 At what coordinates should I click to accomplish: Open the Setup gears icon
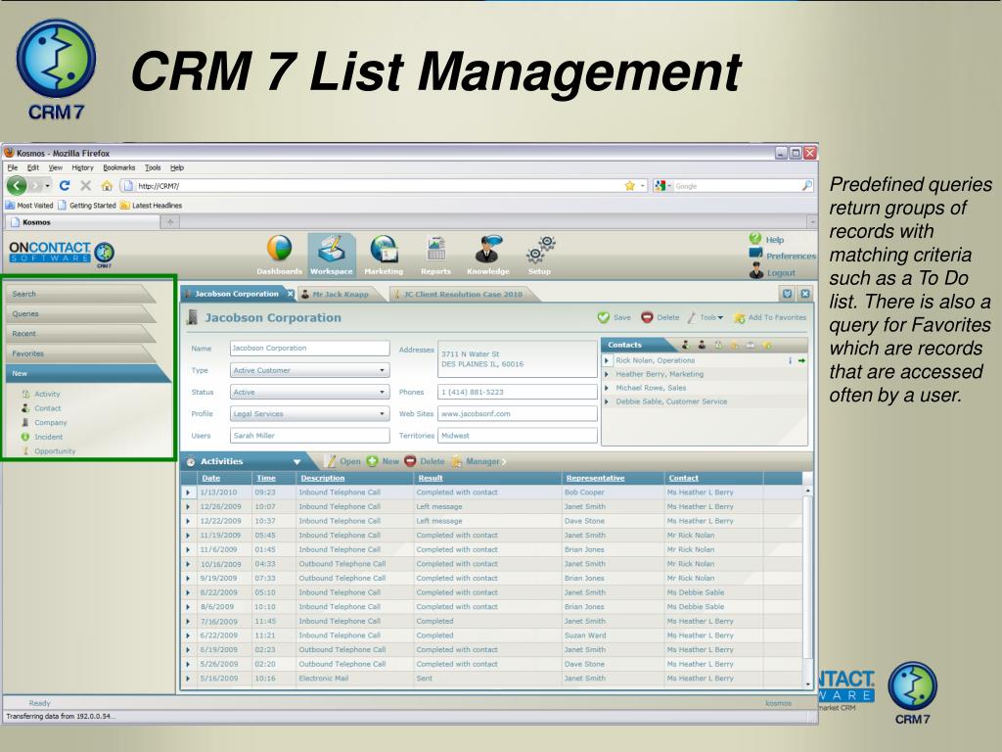pyautogui.click(x=540, y=250)
